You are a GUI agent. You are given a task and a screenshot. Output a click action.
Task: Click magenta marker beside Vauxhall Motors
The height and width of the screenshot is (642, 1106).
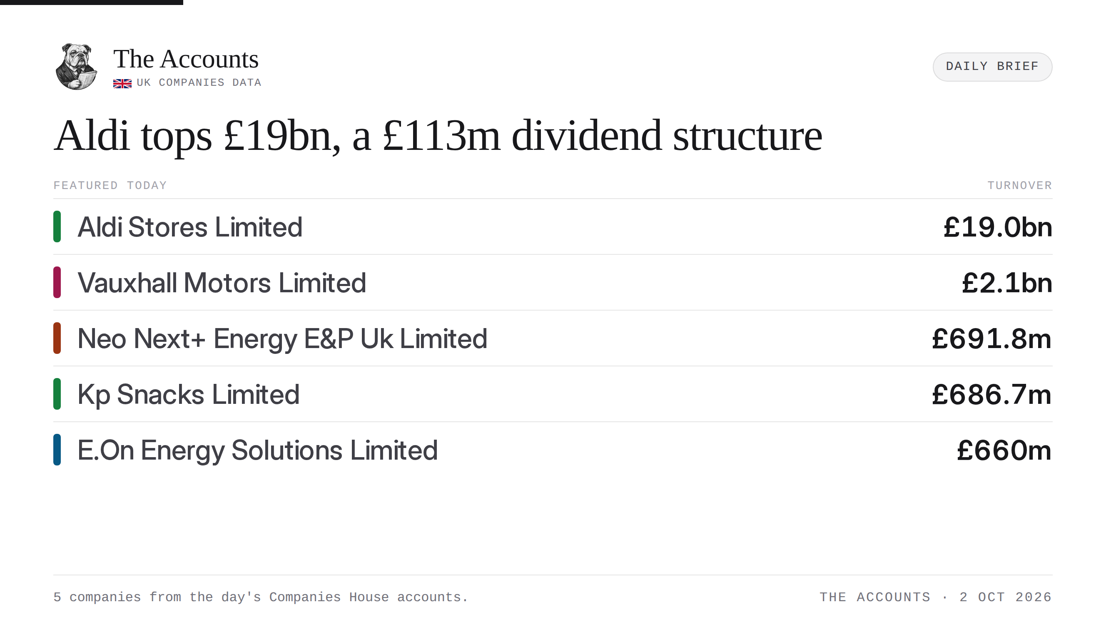click(57, 282)
